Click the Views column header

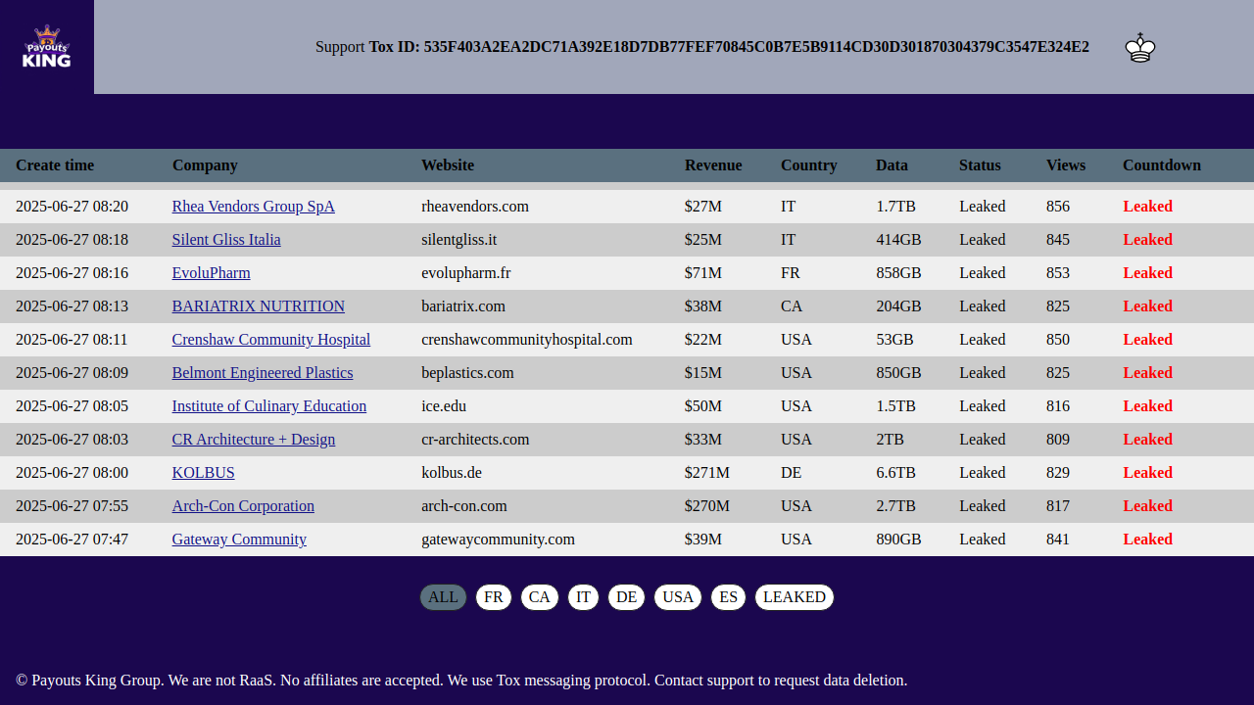pos(1066,165)
